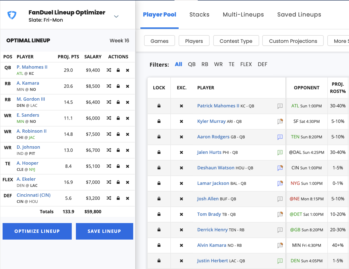The image size is (349, 269).
Task: Remove A. Hooper from optimal lineup
Action: (x=128, y=166)
